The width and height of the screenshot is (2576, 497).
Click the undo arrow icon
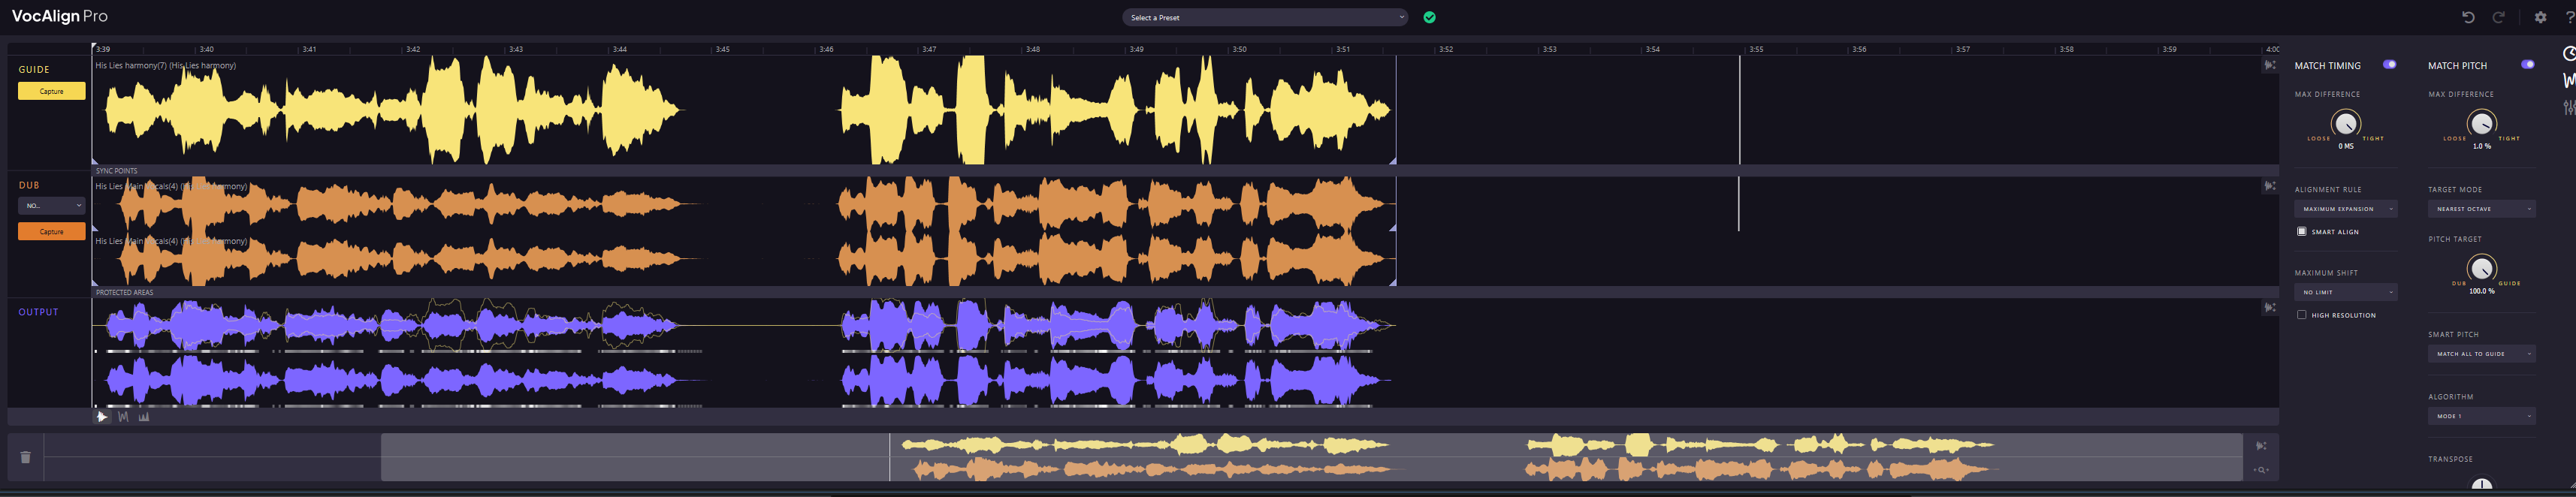point(2468,17)
